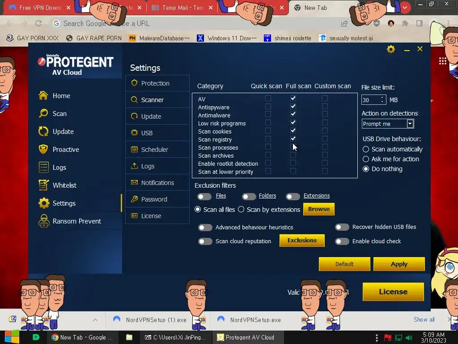The width and height of the screenshot is (458, 344).
Task: Restore settings with Default button
Action: pos(344,264)
